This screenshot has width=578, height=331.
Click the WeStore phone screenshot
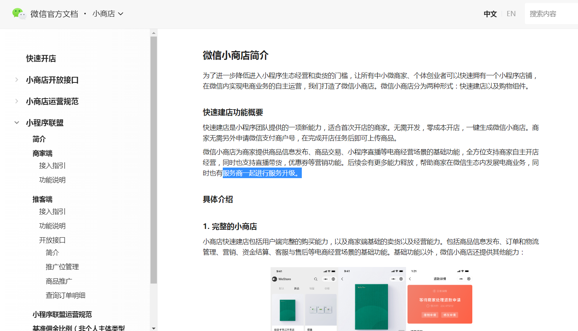[304, 299]
